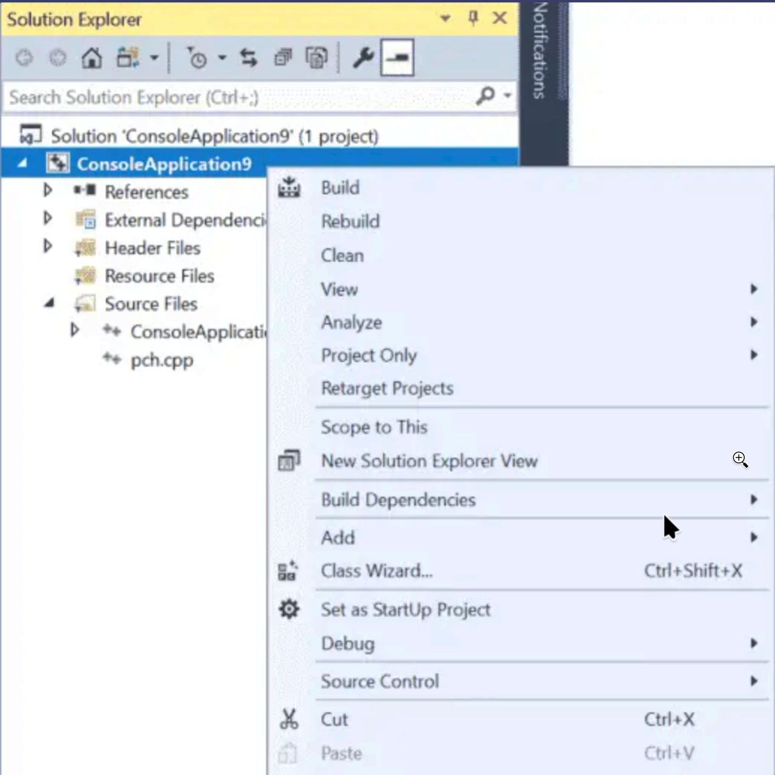Click the Collapse All icon in toolbar
The image size is (775, 775).
click(283, 58)
